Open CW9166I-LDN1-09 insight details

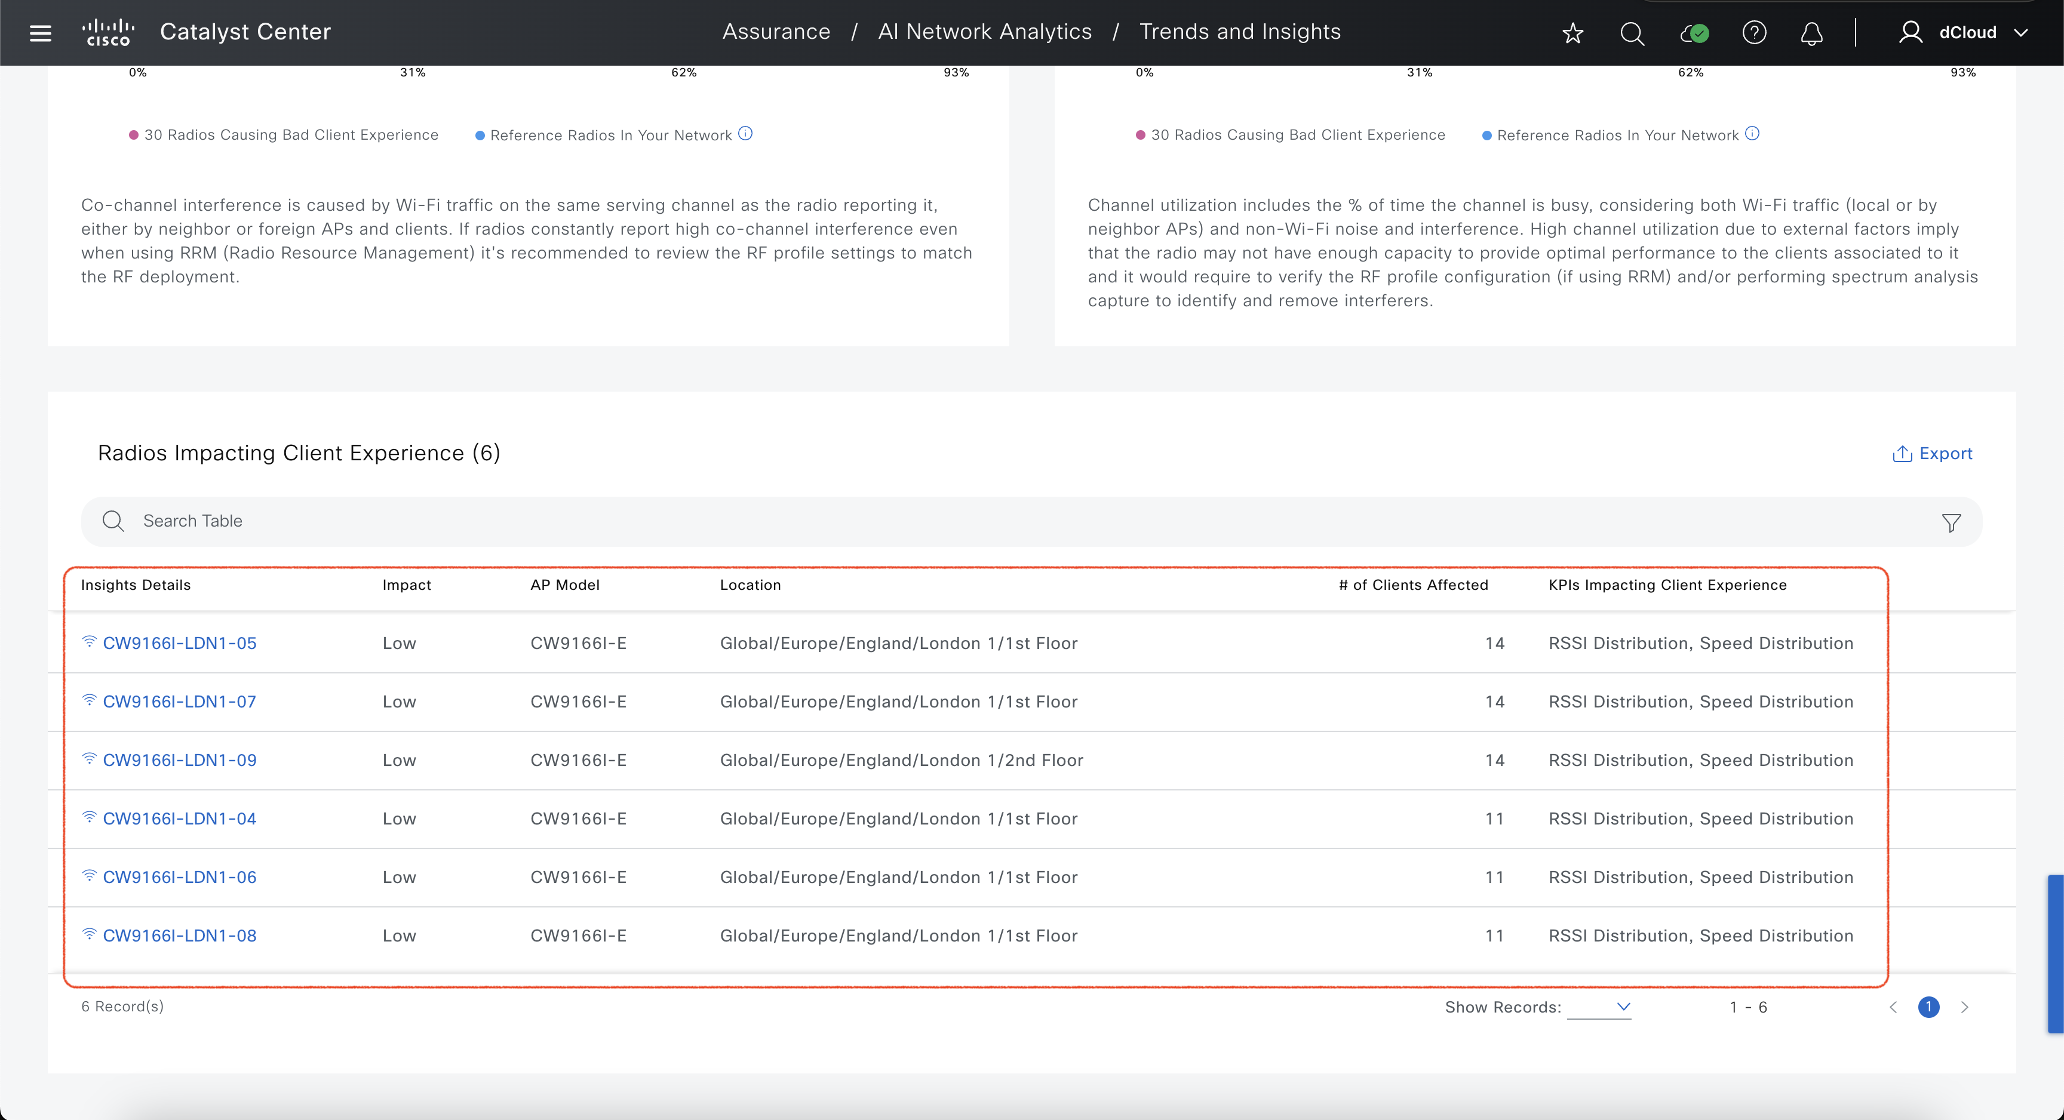tap(180, 760)
